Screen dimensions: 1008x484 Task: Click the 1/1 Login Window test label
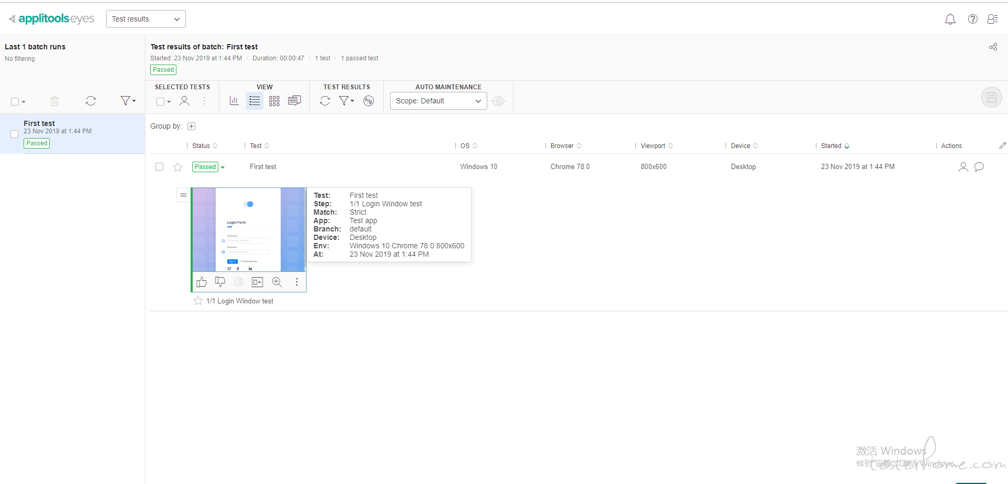point(240,301)
